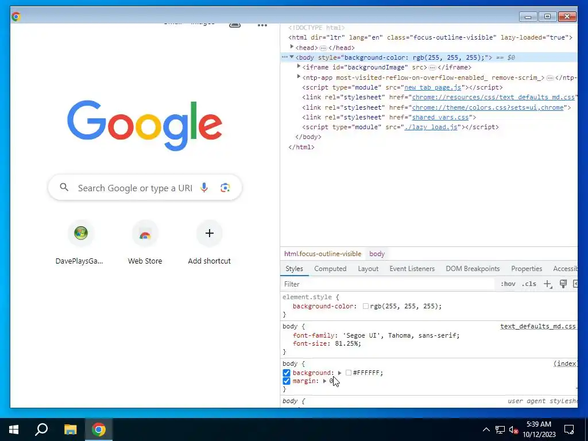This screenshot has width=588, height=441.
Task: Click the ellipsis left of body element
Action: tap(284, 57)
